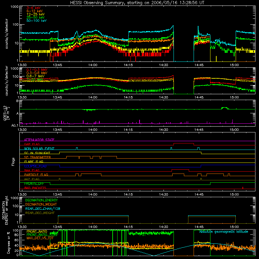Select the NON_SOLAR_EVENT flag label

[39, 149]
